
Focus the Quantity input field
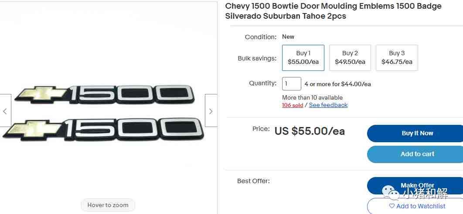292,84
